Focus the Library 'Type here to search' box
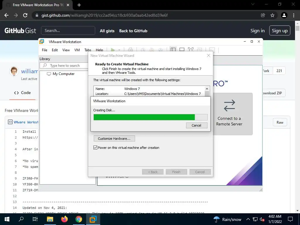This screenshot has height=225, width=300. coord(64,65)
